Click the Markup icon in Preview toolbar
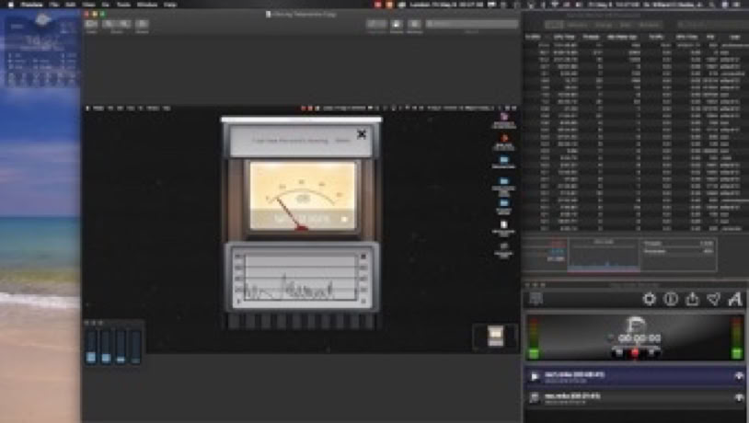This screenshot has height=423, width=749. coord(398,25)
